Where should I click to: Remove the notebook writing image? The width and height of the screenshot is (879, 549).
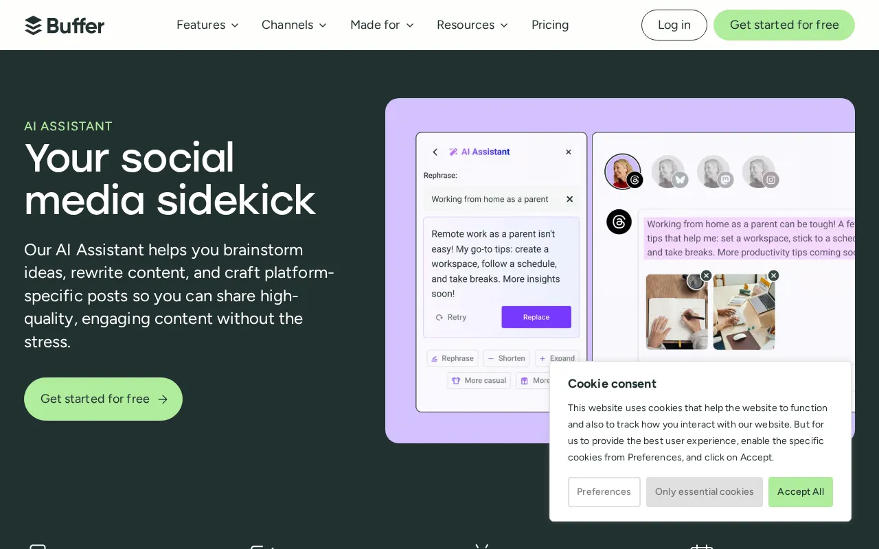tap(706, 276)
